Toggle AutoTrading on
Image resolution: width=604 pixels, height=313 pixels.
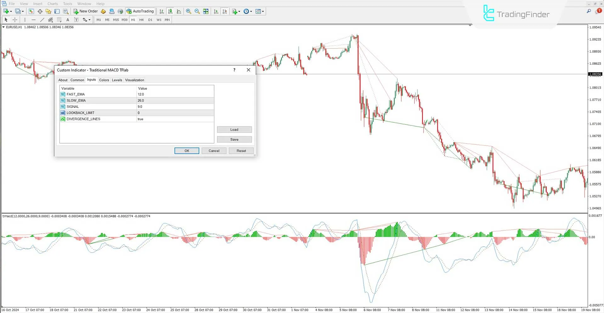140,11
